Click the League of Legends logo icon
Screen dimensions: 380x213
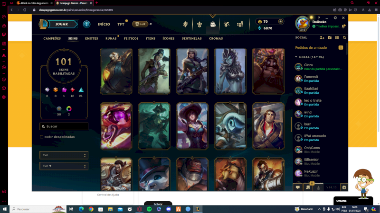[x=43, y=24]
